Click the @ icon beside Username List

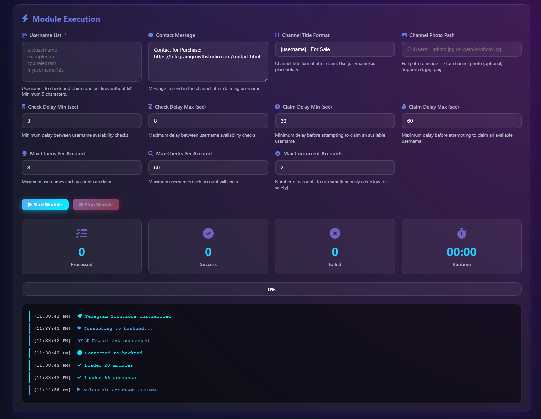[24, 35]
